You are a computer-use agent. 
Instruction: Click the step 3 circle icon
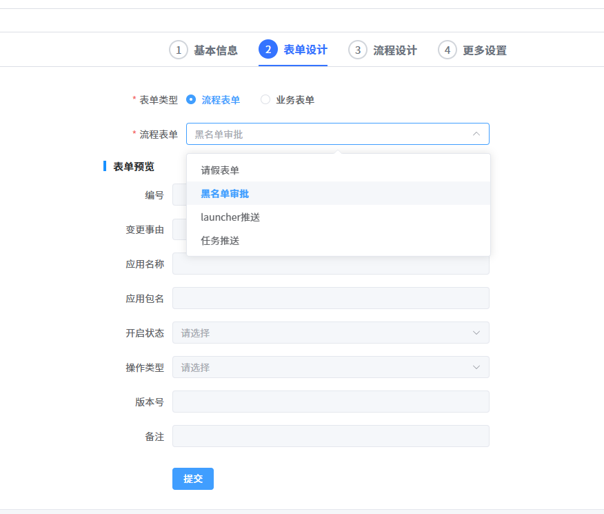point(357,49)
